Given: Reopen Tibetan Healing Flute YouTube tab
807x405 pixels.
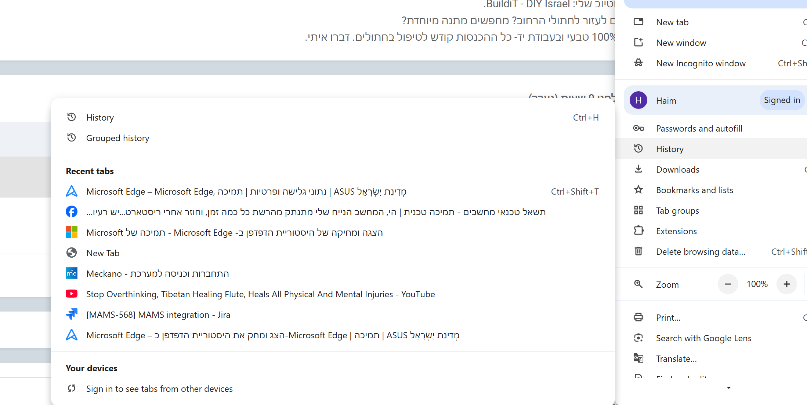Looking at the screenshot, I should [x=333, y=294].
